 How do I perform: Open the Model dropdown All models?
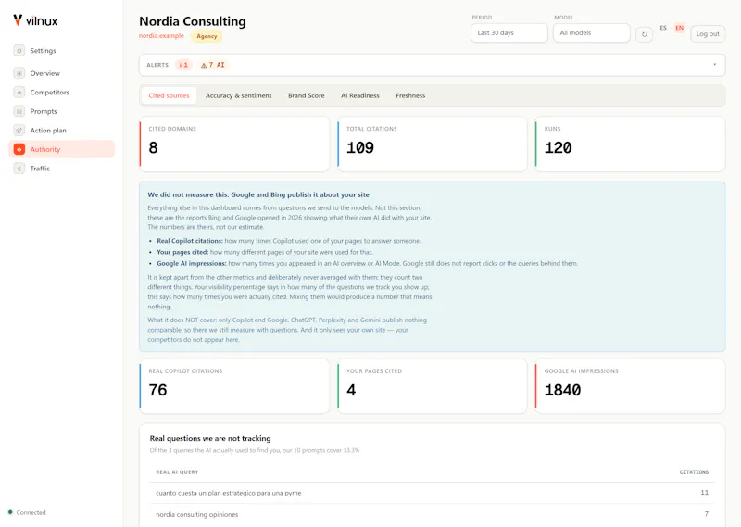(x=591, y=33)
